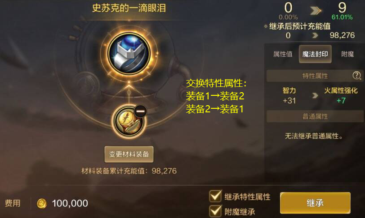
Task: Click the 普通属性 section header
Action: [315, 116]
